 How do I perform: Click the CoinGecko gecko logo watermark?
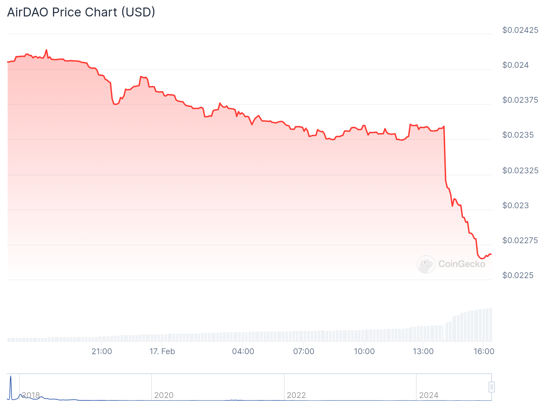click(x=426, y=264)
